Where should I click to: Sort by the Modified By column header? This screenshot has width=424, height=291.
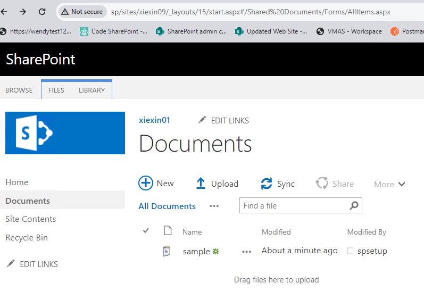point(367,232)
